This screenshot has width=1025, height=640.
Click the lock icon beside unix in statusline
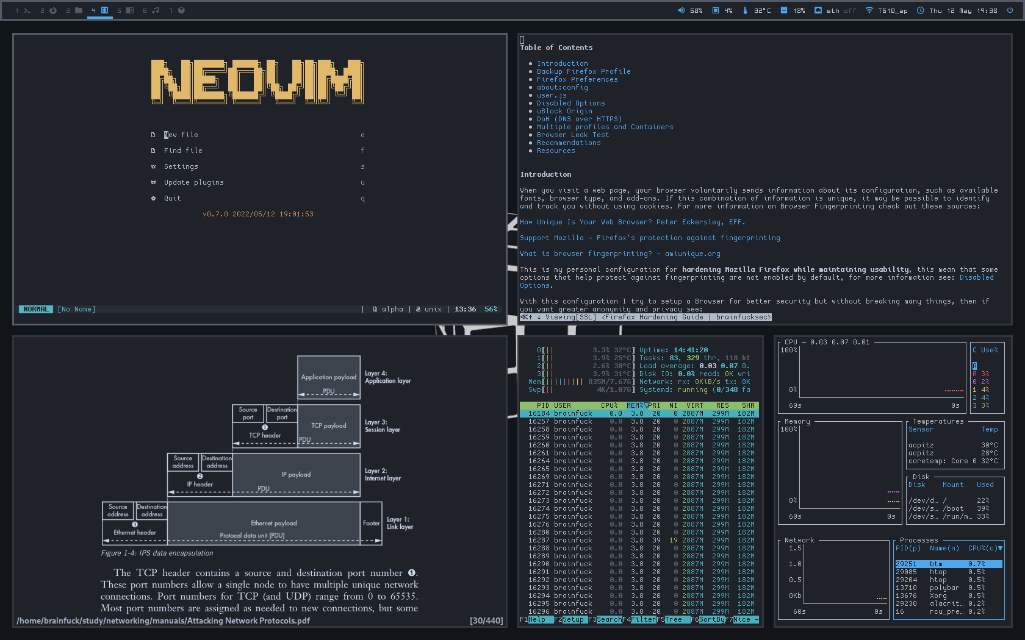(418, 309)
